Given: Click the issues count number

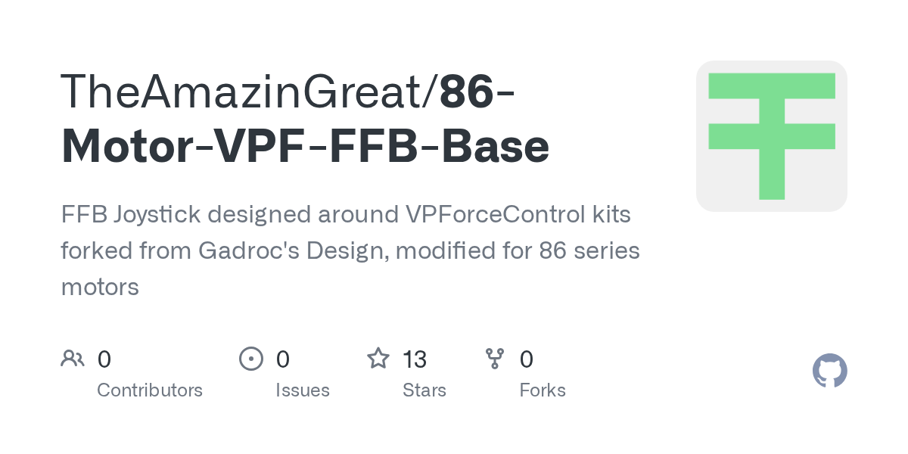Looking at the screenshot, I should [x=282, y=359].
